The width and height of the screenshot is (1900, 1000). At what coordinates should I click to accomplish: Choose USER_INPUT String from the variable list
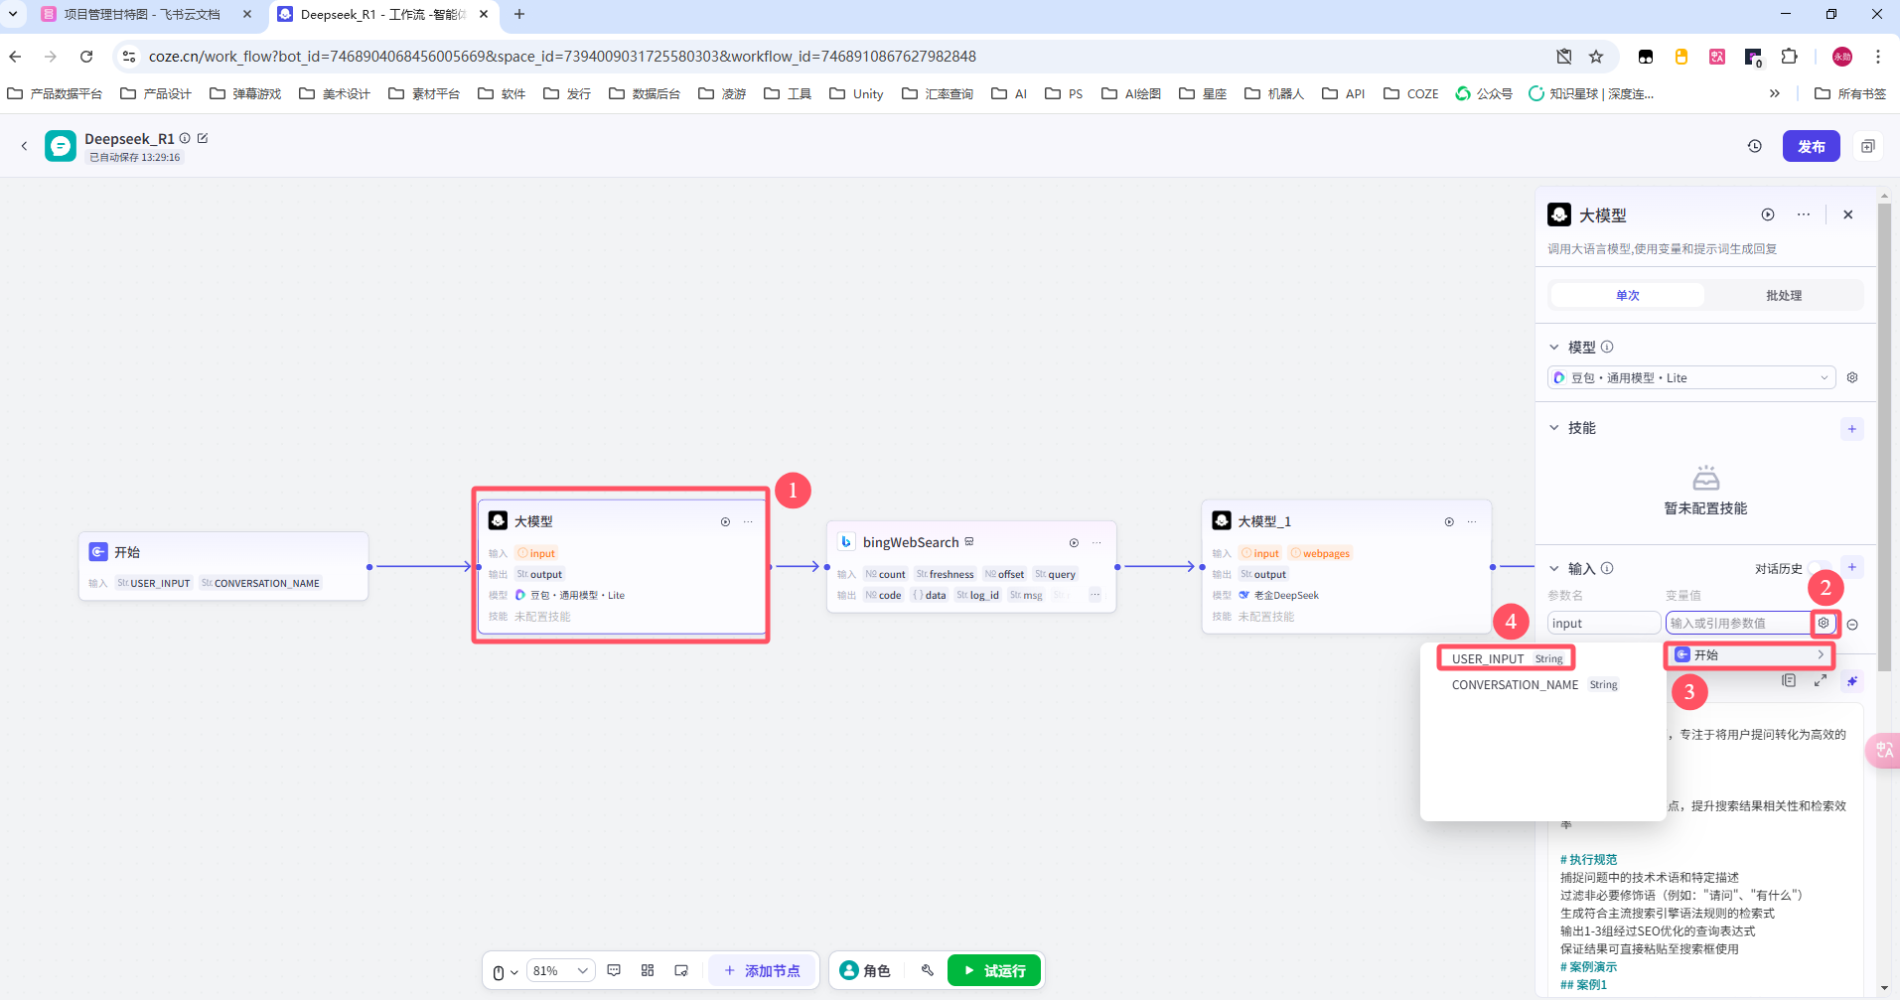point(1507,658)
